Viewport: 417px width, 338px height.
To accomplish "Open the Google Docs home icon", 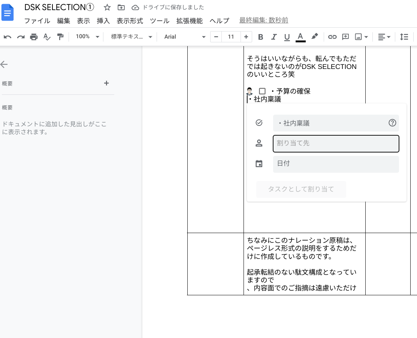I will [7, 12].
